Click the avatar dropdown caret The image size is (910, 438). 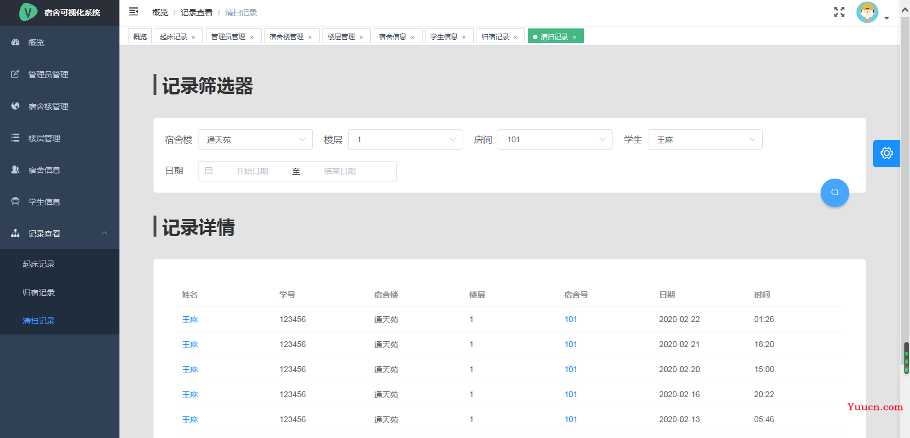887,18
